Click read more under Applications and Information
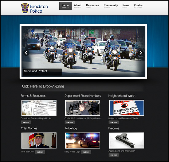Viewport: 169px width, 162px height. pyautogui.click(x=114, y=155)
